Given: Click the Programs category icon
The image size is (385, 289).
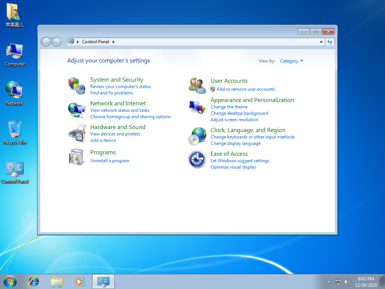Looking at the screenshot, I should coord(77,156).
